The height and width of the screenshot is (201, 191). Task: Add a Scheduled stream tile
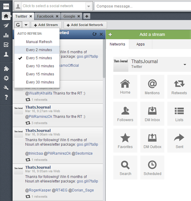coord(152,167)
